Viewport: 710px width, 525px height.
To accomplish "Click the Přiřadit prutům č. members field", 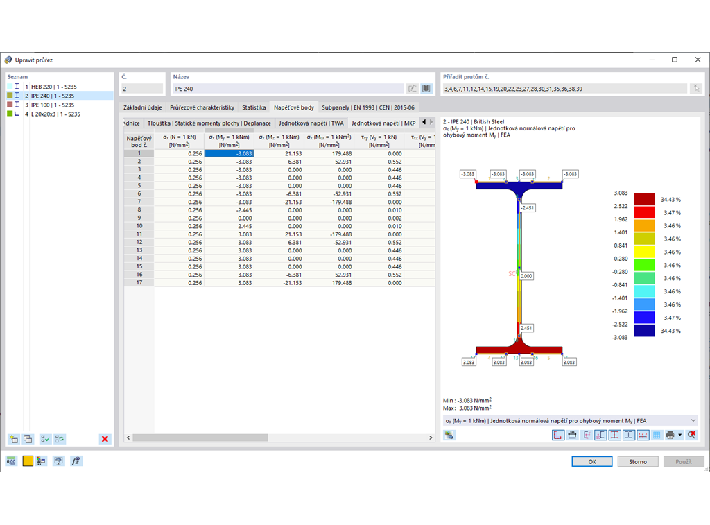I will click(x=564, y=89).
